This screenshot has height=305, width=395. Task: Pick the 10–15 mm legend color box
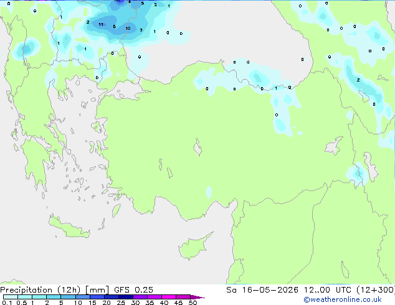coord(83,297)
